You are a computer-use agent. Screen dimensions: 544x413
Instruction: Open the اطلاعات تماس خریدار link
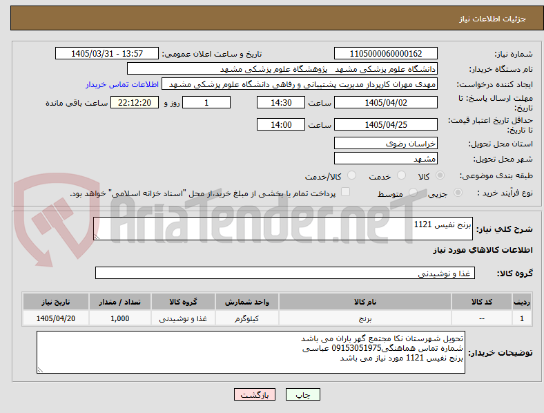[122, 84]
